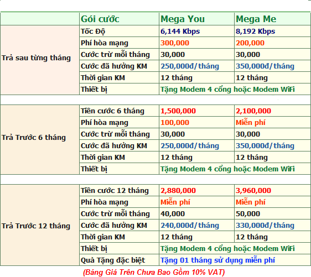
Task: Select 'Cước trừ mỗi tháng' in Trả Trước 12 tháng section
Action: (115, 214)
